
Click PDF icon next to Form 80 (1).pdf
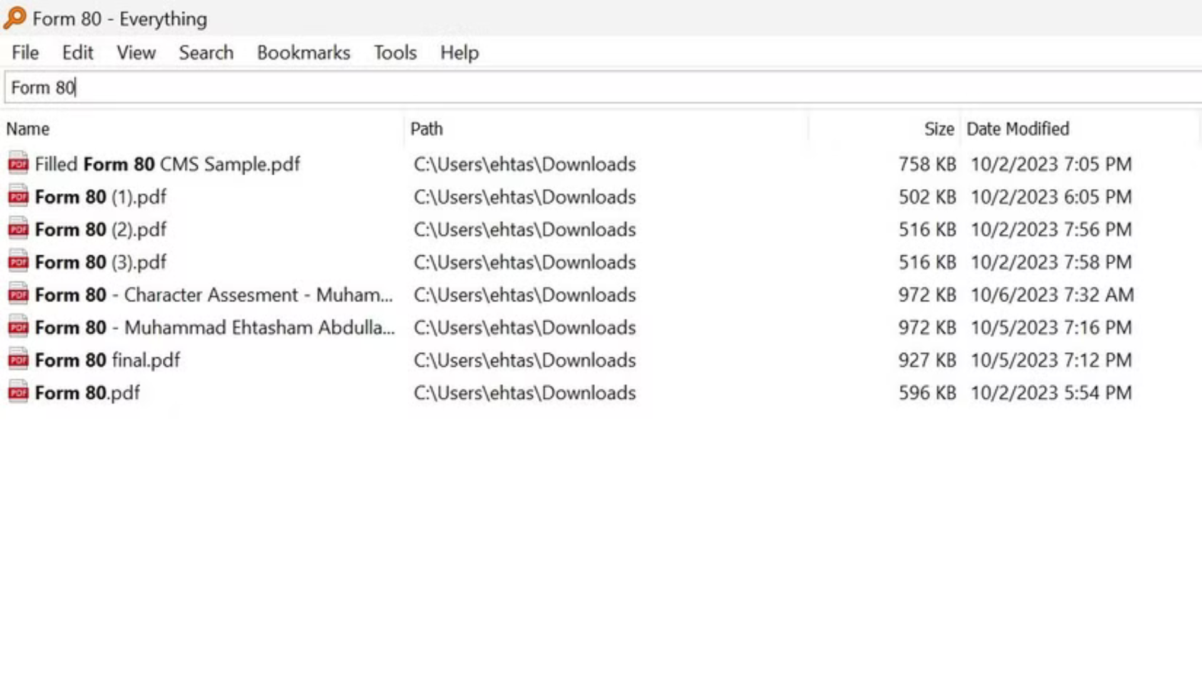pos(18,197)
